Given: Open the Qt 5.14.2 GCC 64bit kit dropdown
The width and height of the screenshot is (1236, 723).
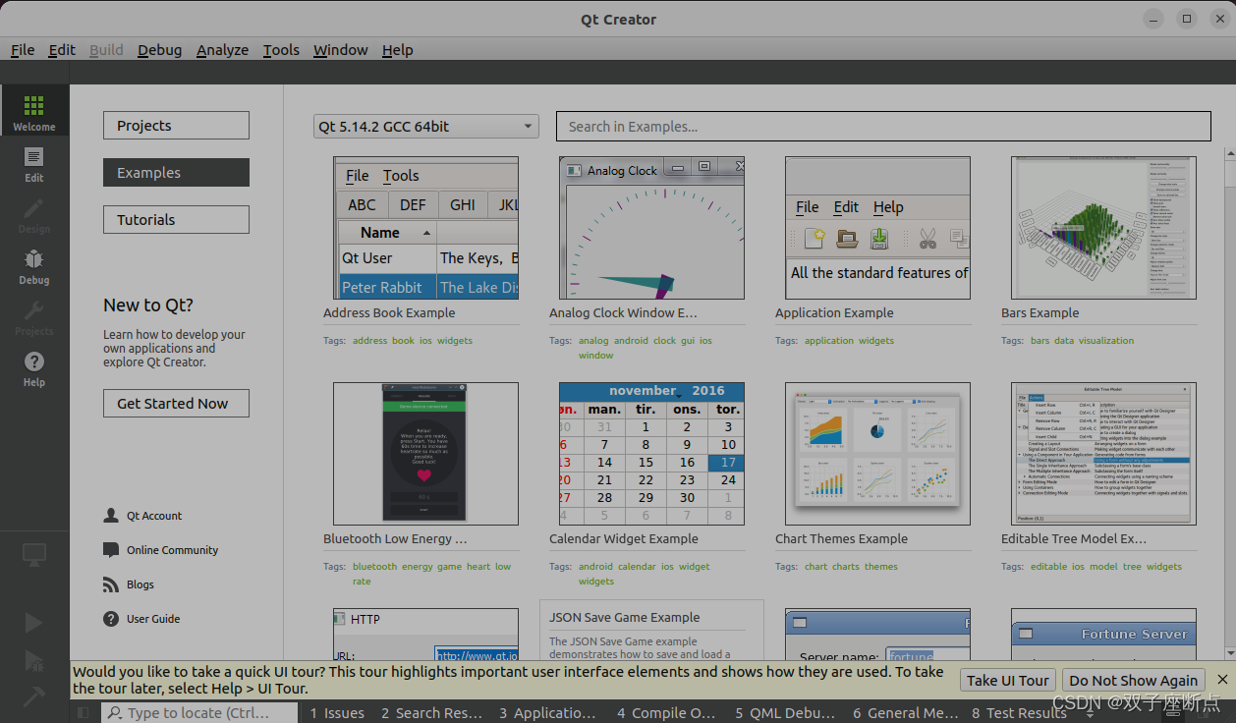Looking at the screenshot, I should (426, 127).
